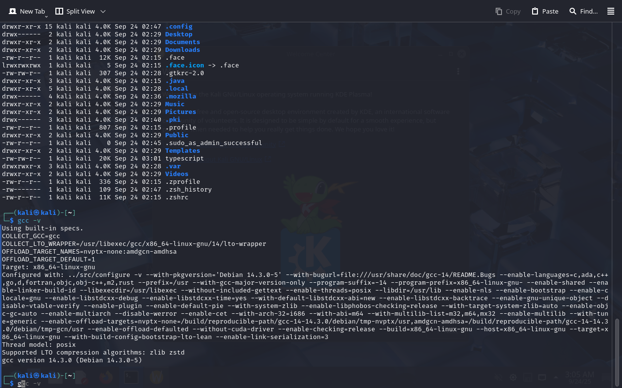Viewport: 622px width, 388px height.
Task: Click the typescript file entry
Action: click(184, 159)
